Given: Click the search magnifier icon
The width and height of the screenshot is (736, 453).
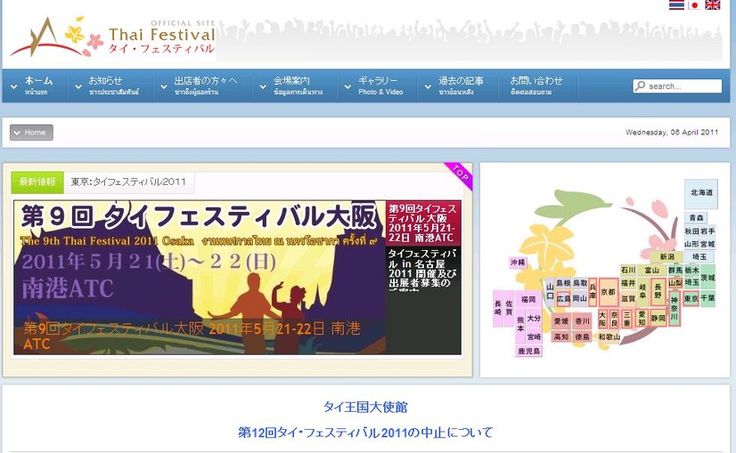Looking at the screenshot, I should coord(640,85).
